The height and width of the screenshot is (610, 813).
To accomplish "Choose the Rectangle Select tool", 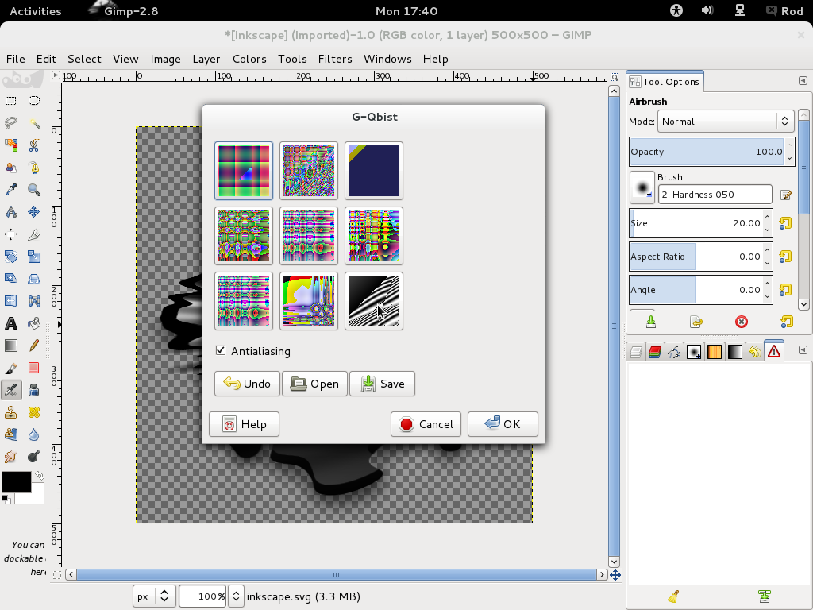I will coord(11,100).
